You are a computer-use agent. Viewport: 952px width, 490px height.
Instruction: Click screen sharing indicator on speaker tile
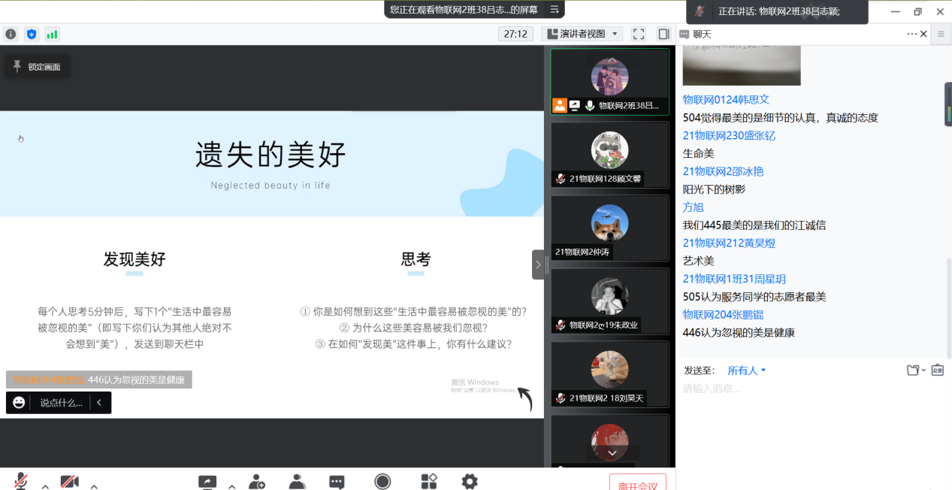click(574, 106)
